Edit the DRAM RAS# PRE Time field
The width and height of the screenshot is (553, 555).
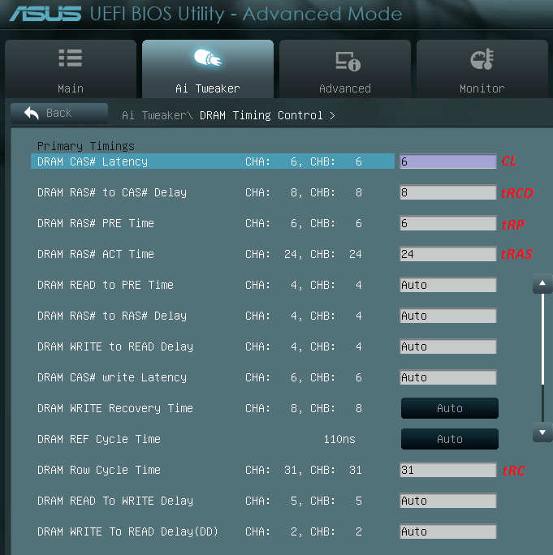[447, 223]
